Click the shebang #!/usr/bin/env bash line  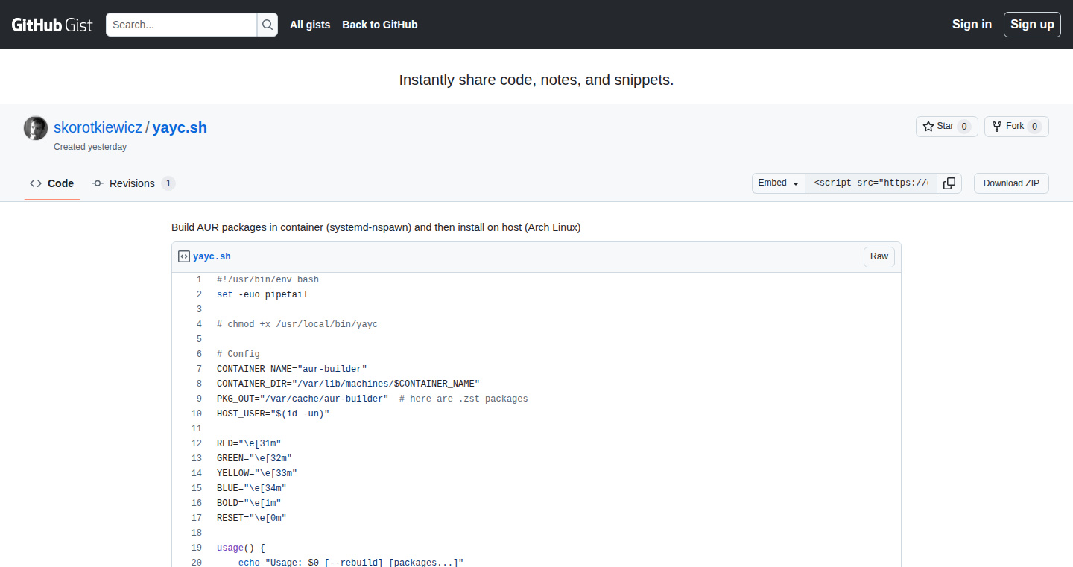click(268, 279)
